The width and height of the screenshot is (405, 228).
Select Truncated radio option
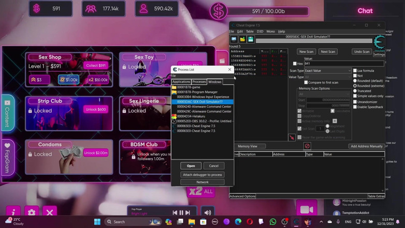coord(355,91)
